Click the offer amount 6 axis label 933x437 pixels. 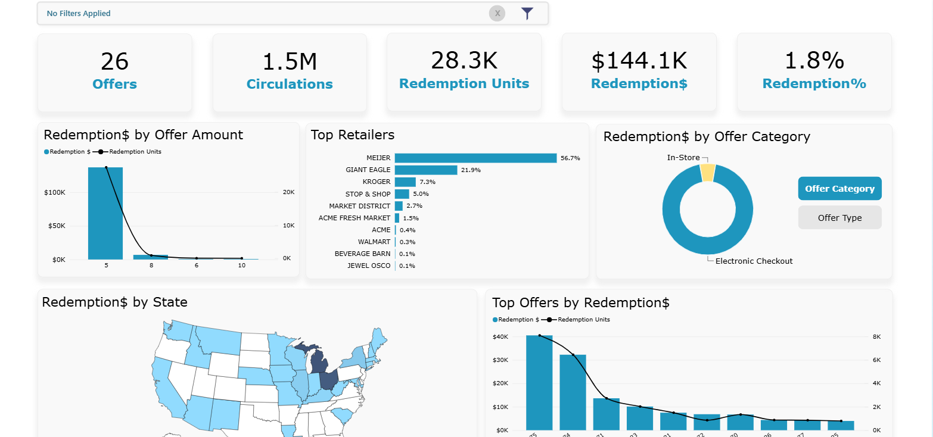[196, 266]
